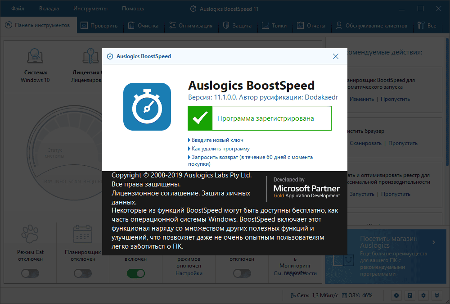Skip the scheduler recommendation via Пропустить
Screen dimensions: 450x304
[x=395, y=99]
